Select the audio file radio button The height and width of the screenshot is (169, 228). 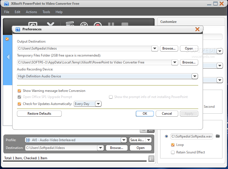click(167, 136)
